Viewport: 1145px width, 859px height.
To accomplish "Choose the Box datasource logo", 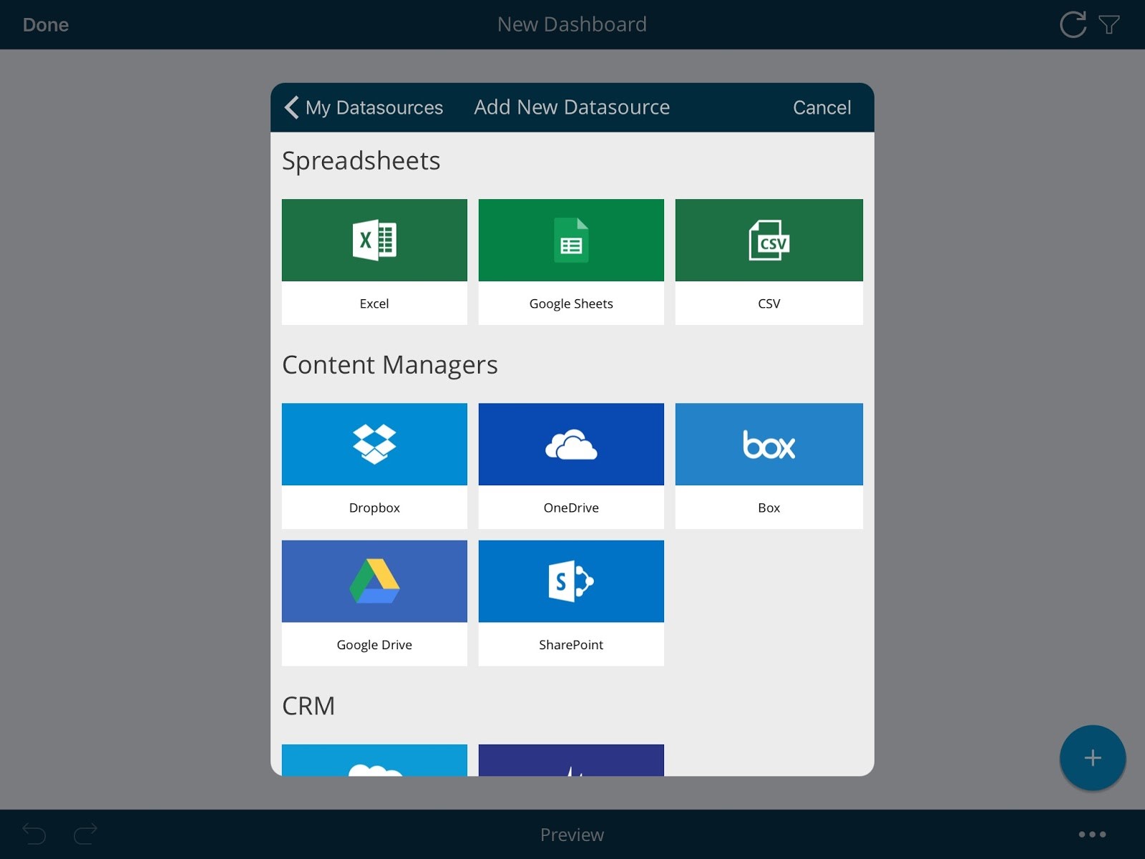I will [x=769, y=445].
